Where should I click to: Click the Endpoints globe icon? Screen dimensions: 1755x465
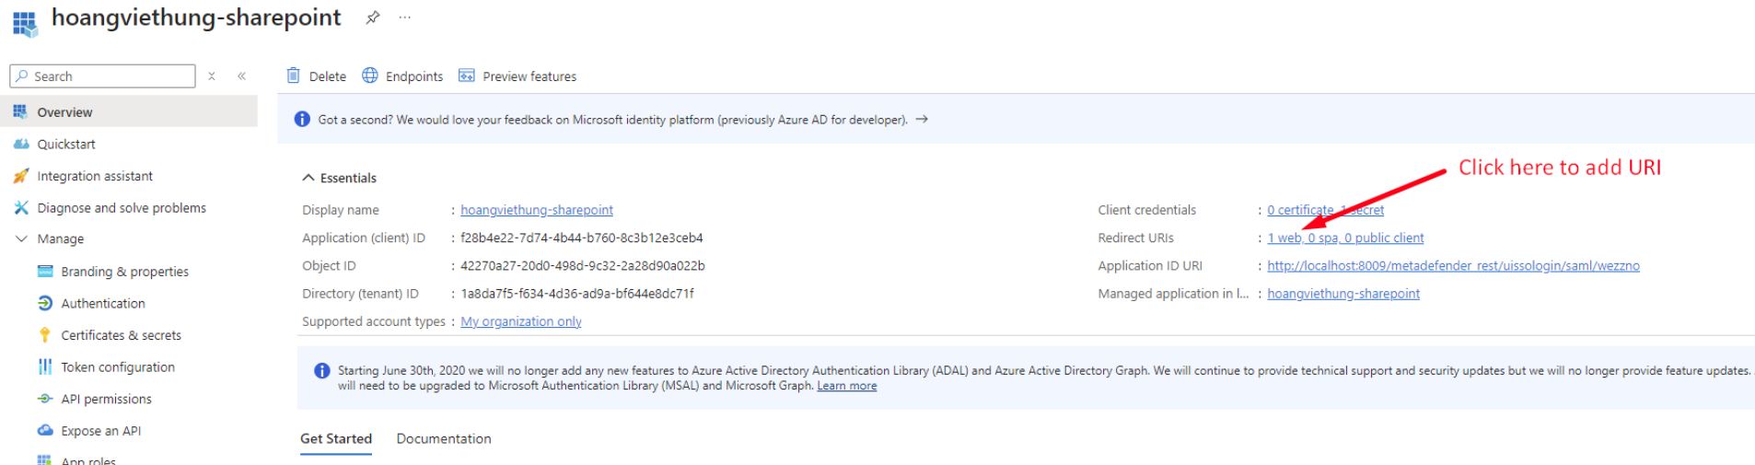coord(370,76)
